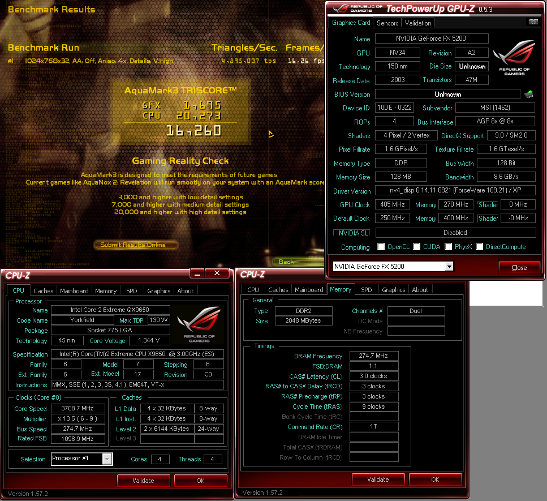Open the NVIDIA GeForce FX 5200 dropdown
The width and height of the screenshot is (547, 501).
(449, 267)
